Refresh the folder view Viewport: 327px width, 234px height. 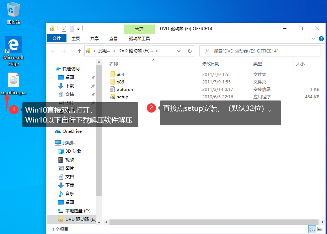click(189, 51)
